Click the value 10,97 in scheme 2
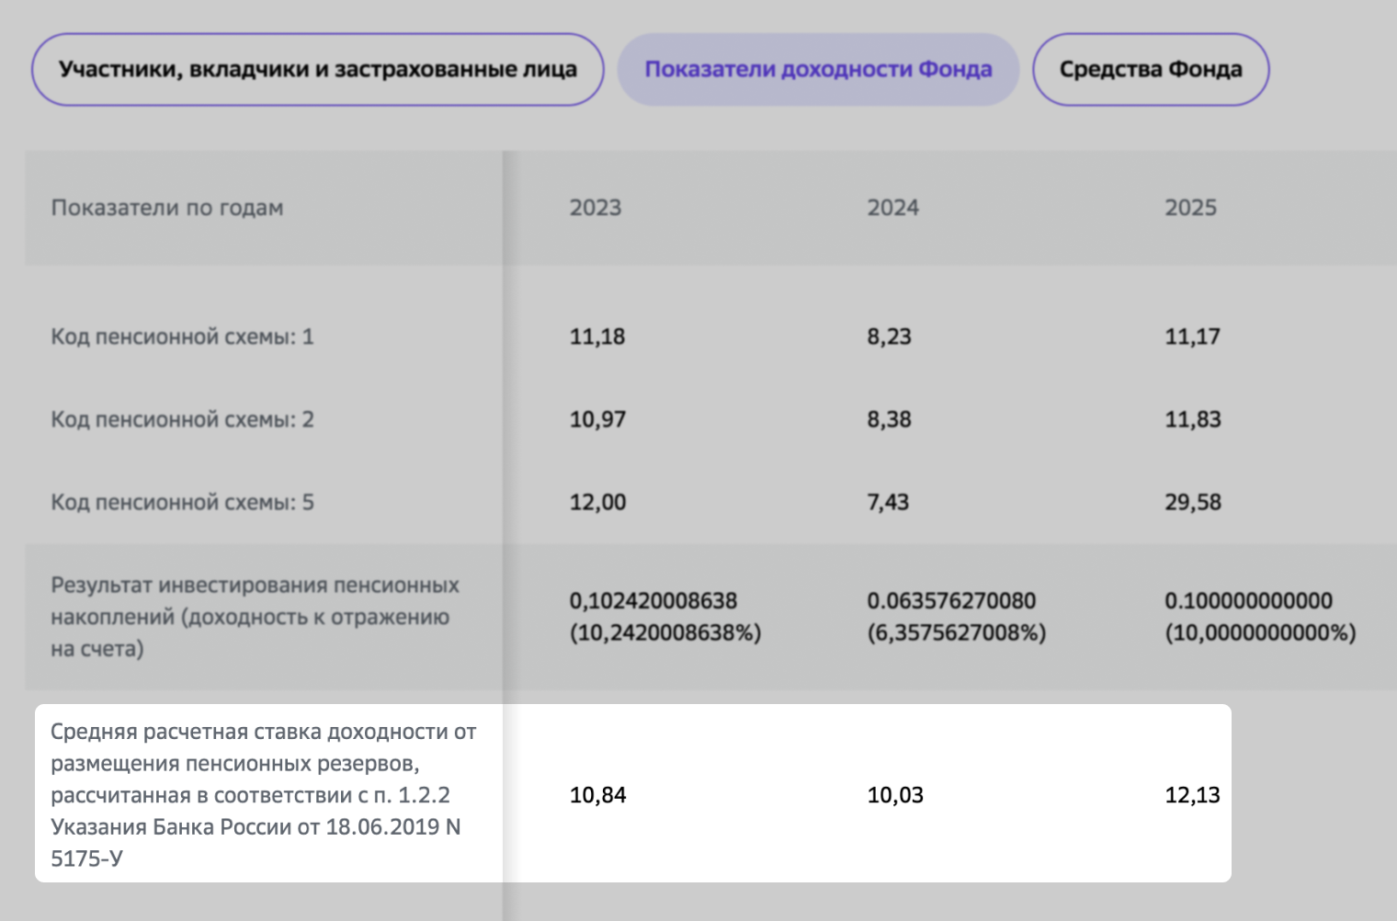The width and height of the screenshot is (1397, 921). coord(598,419)
